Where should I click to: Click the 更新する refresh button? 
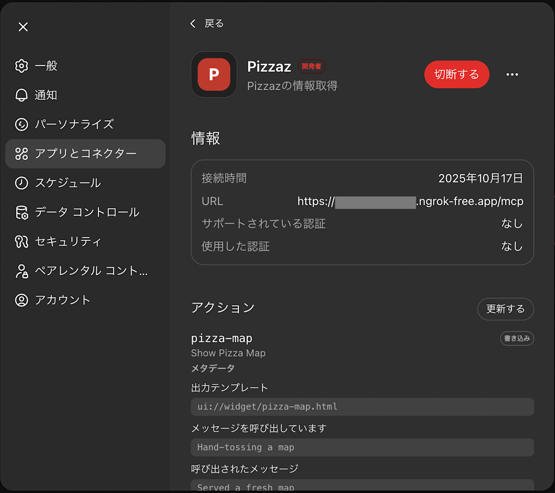(x=506, y=309)
